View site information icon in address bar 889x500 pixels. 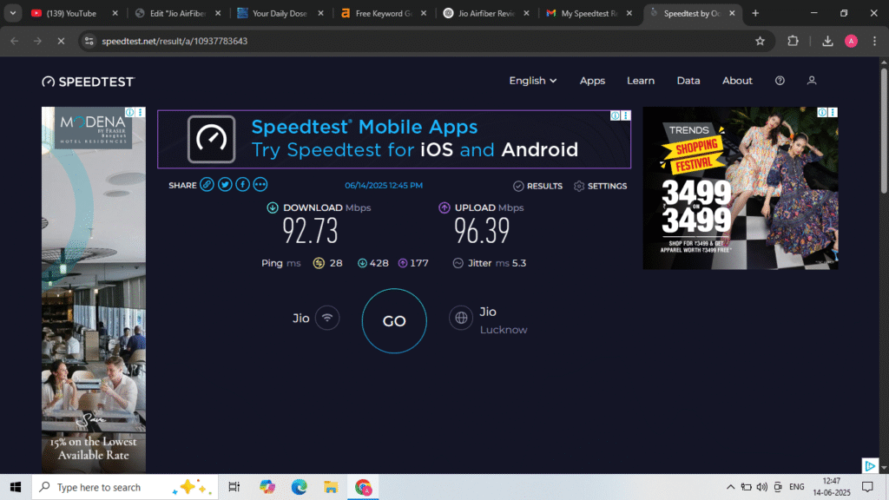coord(89,41)
